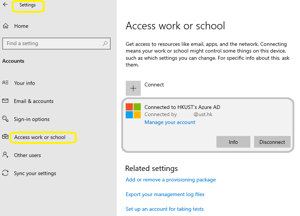Open Other users page

tap(27, 155)
